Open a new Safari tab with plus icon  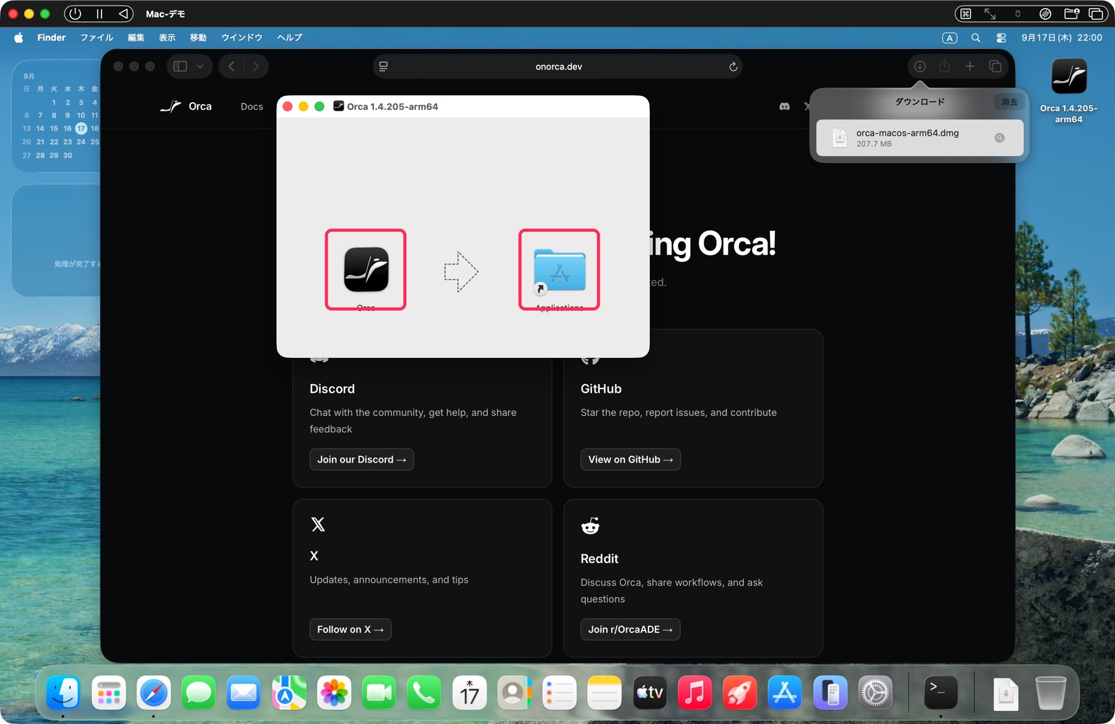pyautogui.click(x=970, y=66)
